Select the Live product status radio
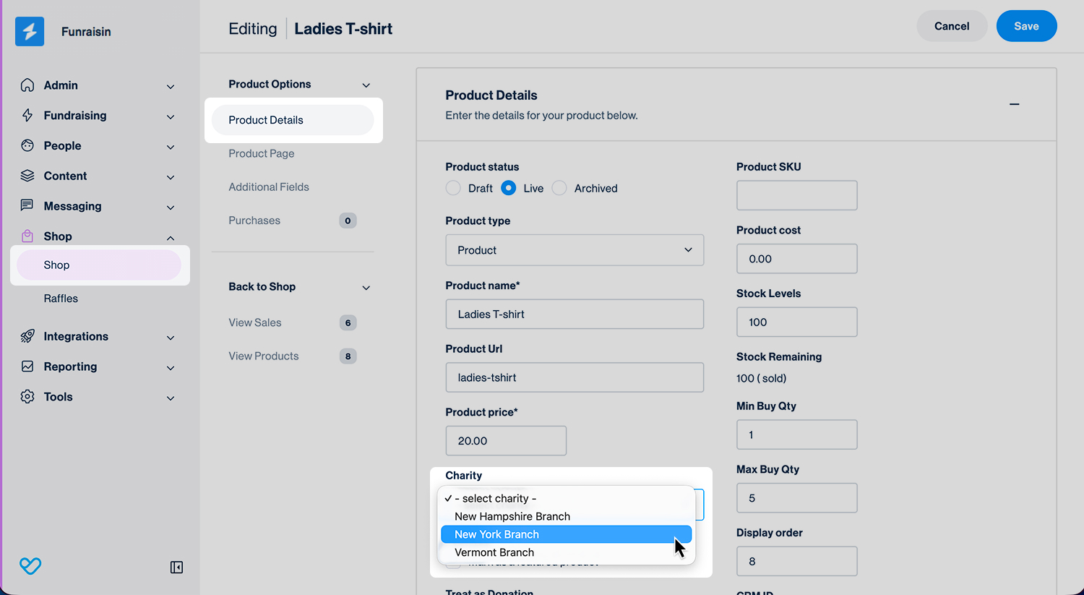This screenshot has height=595, width=1084. pyautogui.click(x=509, y=188)
